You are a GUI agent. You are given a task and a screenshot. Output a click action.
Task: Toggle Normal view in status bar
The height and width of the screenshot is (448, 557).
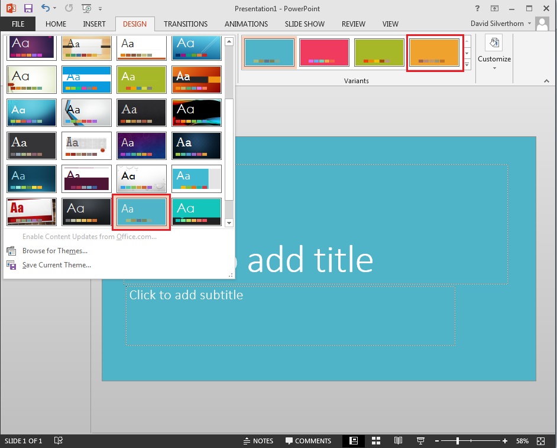[x=353, y=440]
